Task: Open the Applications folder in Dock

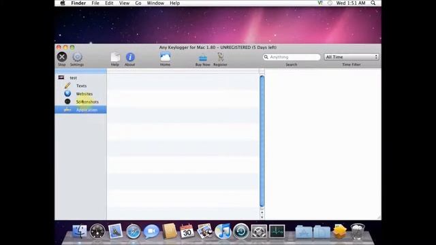Action: pyautogui.click(x=304, y=231)
